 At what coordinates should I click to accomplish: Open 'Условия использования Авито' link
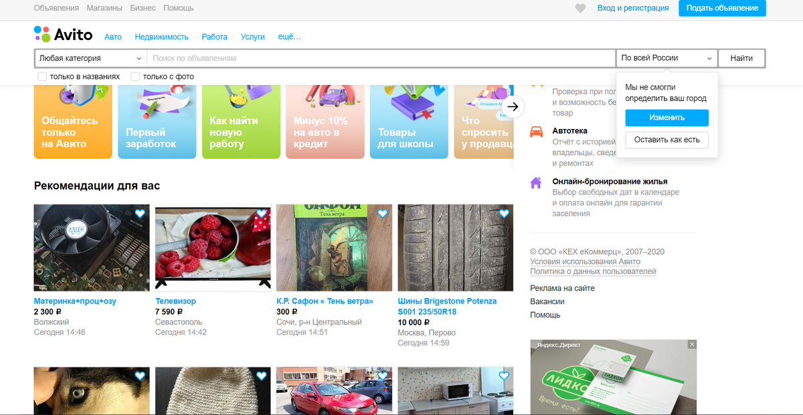(585, 261)
